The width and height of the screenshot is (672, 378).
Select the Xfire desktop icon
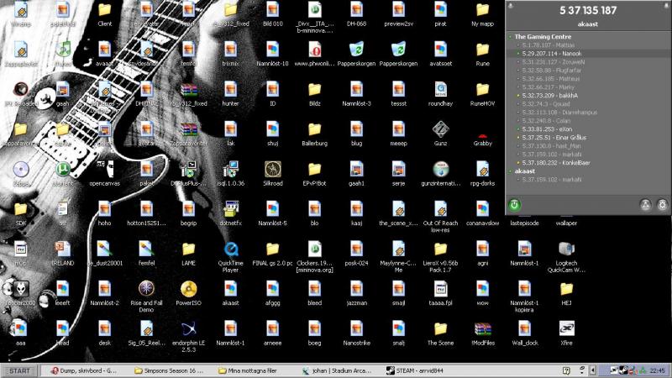tap(567, 330)
